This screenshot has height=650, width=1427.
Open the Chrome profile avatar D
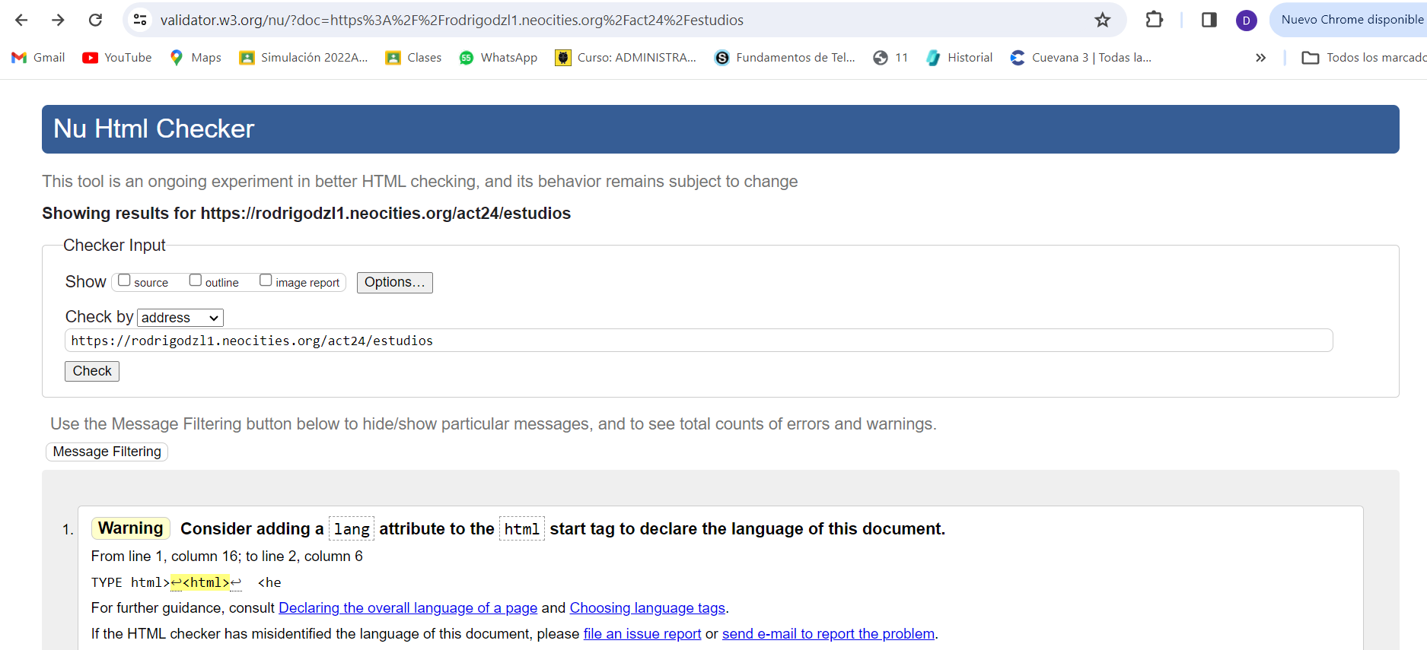coord(1246,21)
